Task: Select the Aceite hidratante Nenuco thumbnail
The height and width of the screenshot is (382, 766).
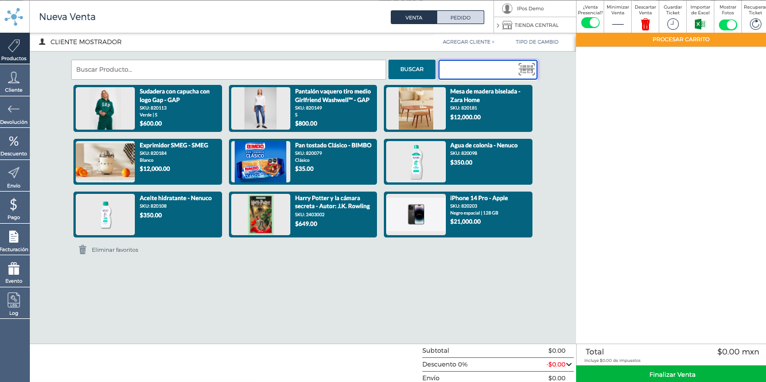Action: [x=106, y=215]
